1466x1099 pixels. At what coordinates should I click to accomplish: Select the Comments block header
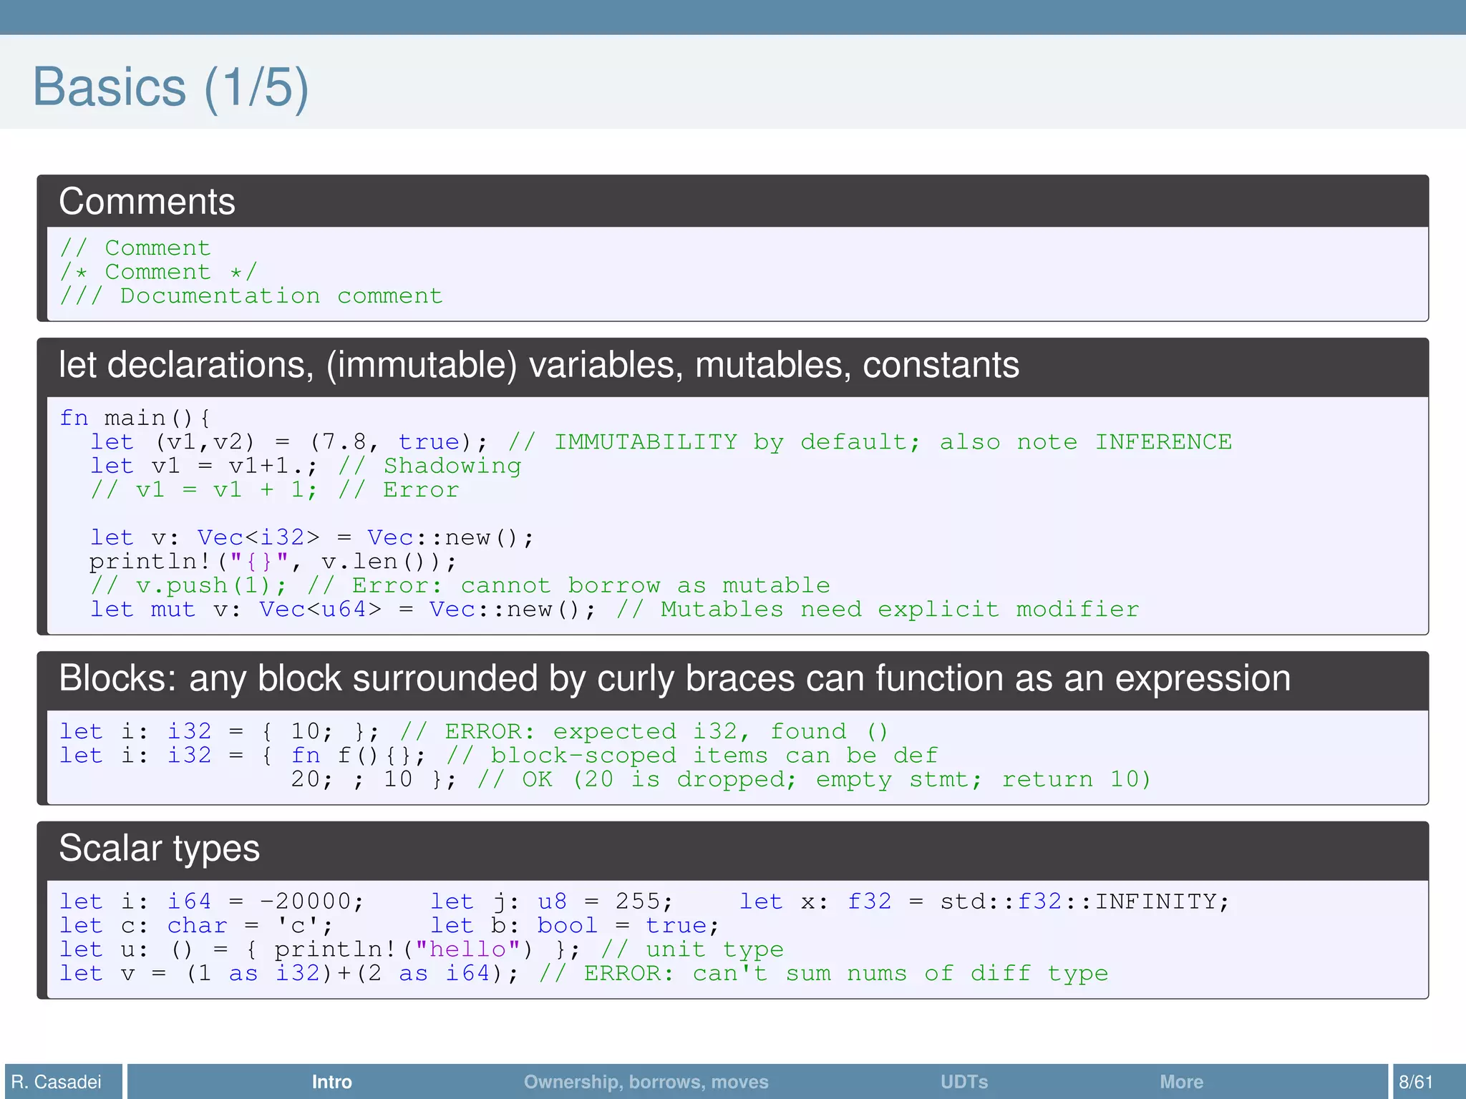tap(147, 202)
